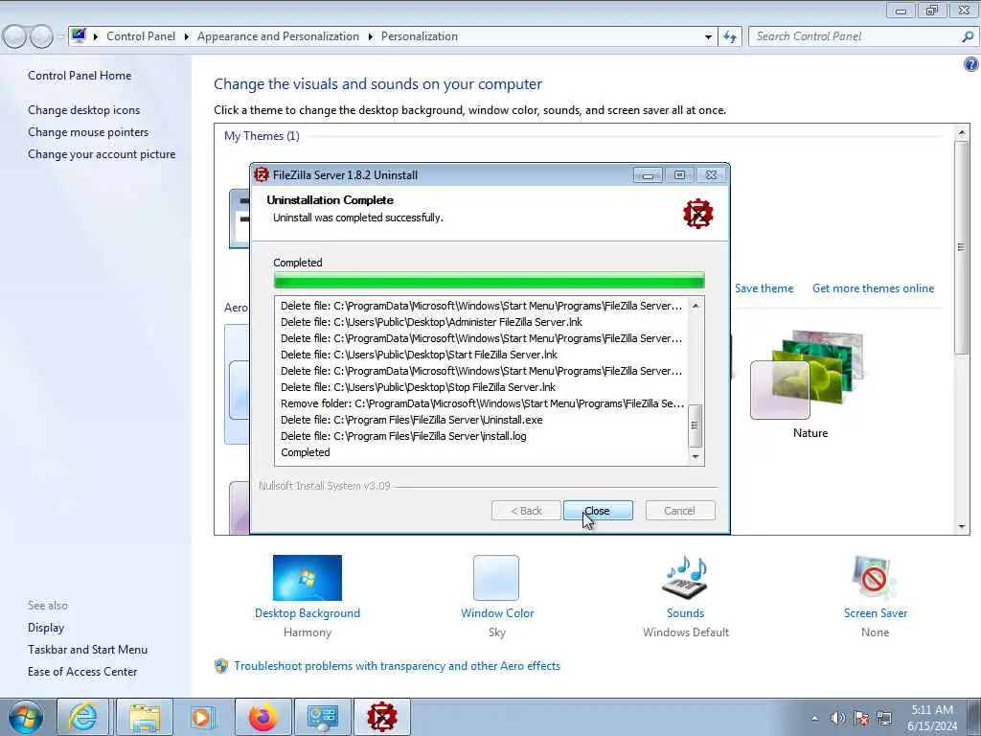Click the volume speaker tray icon

click(x=837, y=718)
